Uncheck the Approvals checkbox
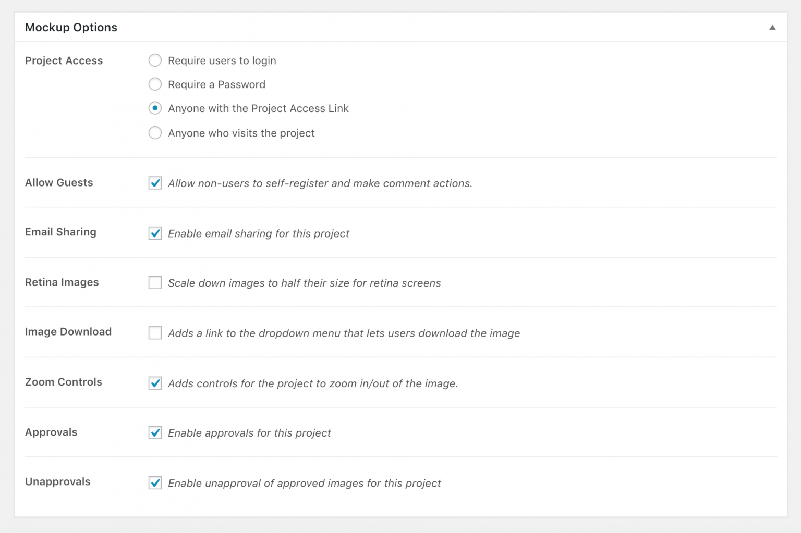This screenshot has height=533, width=801. [x=155, y=432]
